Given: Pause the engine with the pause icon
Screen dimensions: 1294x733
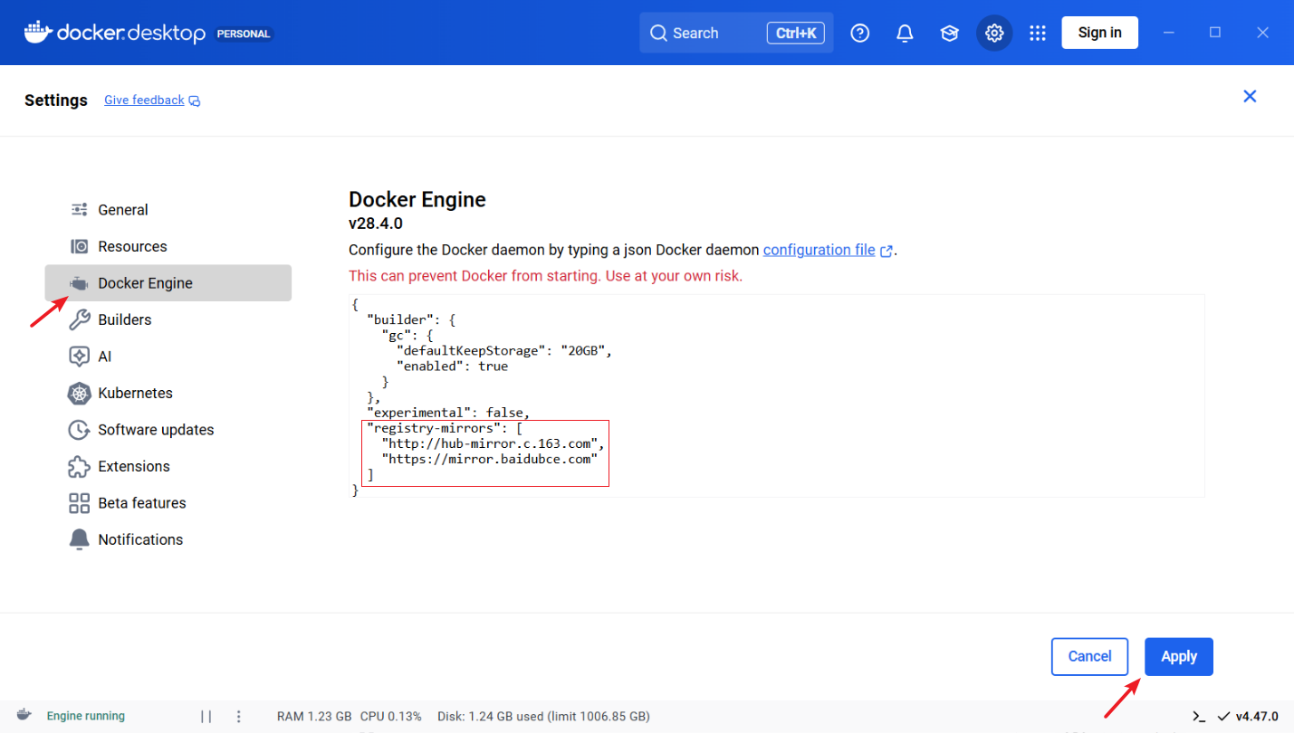Looking at the screenshot, I should coord(206,717).
